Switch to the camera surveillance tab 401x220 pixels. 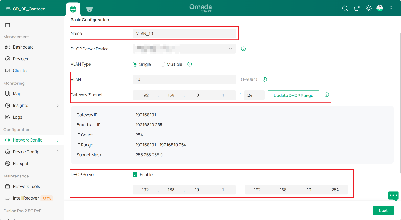[89, 9]
